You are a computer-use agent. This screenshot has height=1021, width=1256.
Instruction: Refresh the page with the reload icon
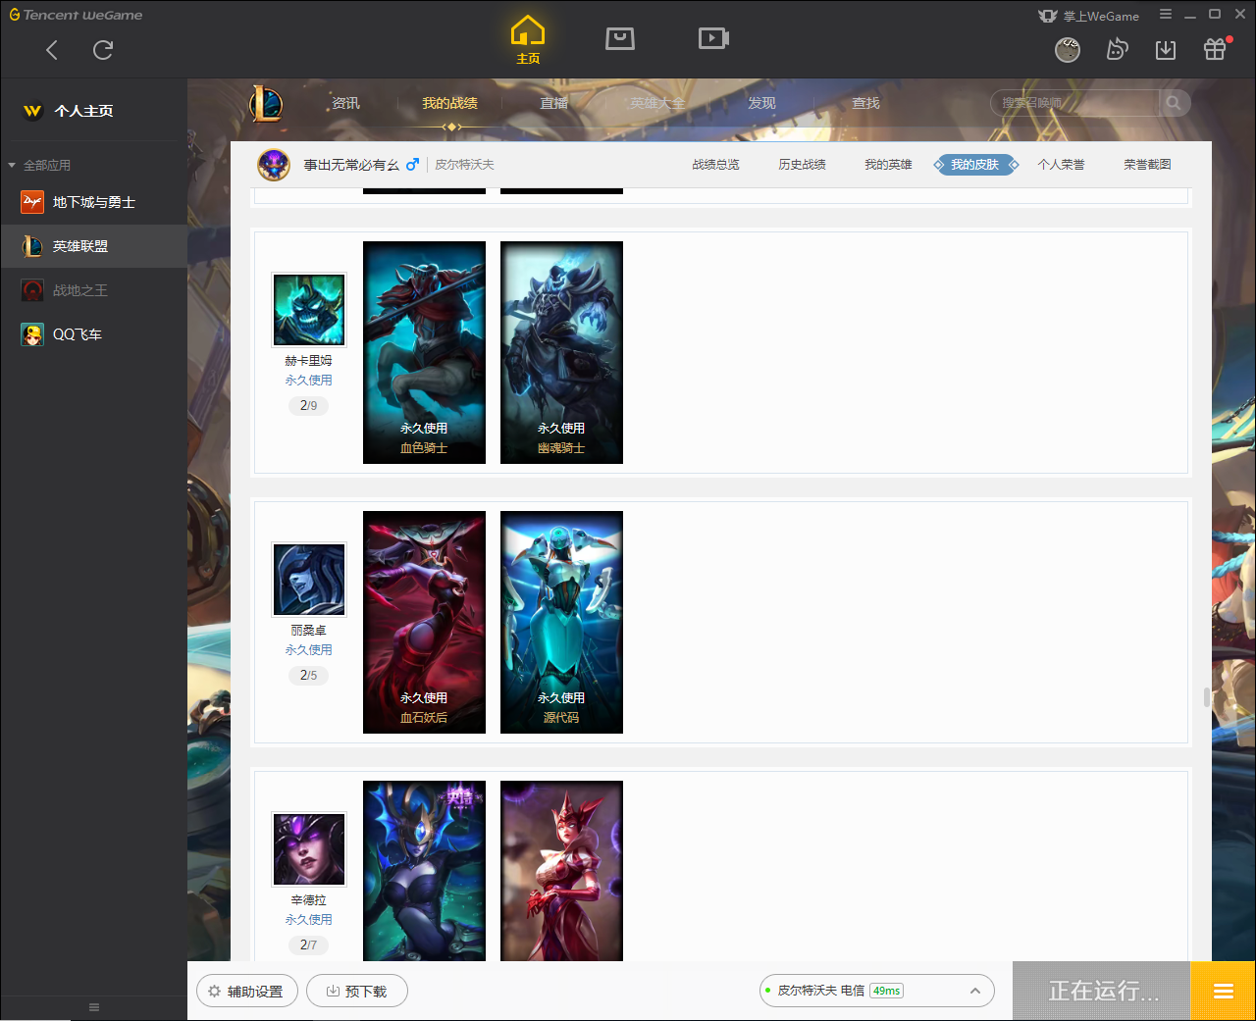coord(103,50)
